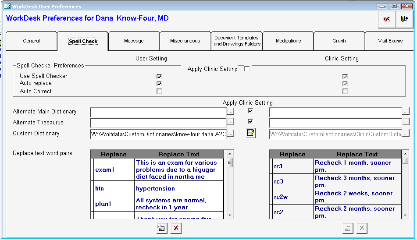The image size is (417, 240).
Task: Browse for user Alternate Main Dictionary
Action: pyautogui.click(x=230, y=111)
